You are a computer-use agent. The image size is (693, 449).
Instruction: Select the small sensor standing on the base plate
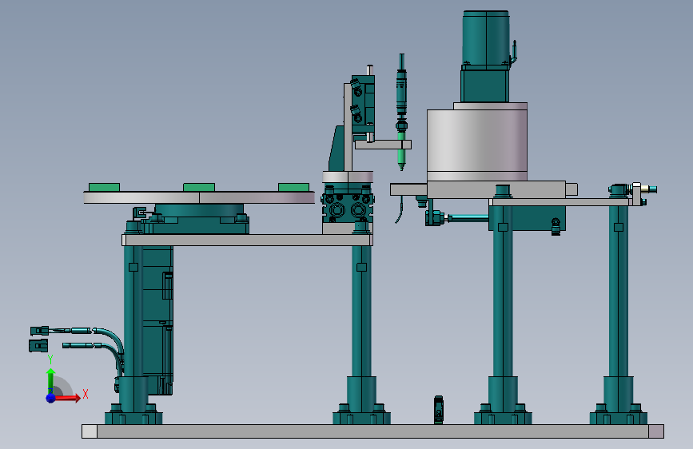pos(439,410)
